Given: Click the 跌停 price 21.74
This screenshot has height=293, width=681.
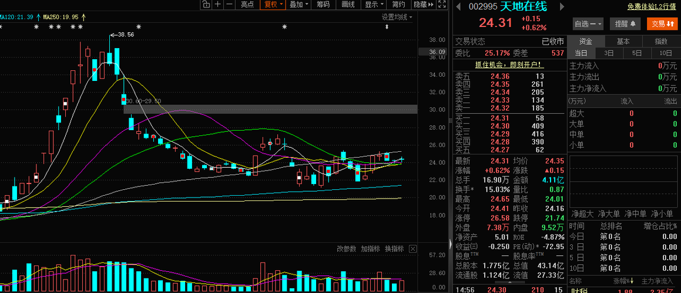Looking at the screenshot, I should point(555,217).
